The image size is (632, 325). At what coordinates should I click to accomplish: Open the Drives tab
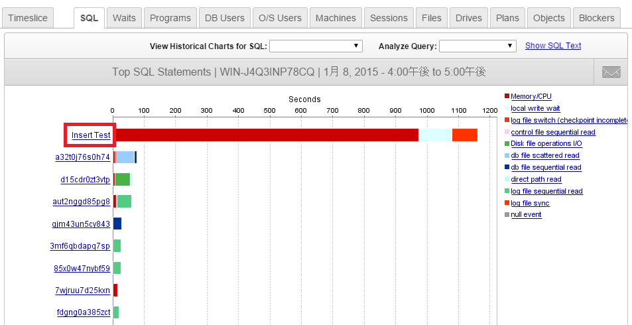click(x=468, y=18)
